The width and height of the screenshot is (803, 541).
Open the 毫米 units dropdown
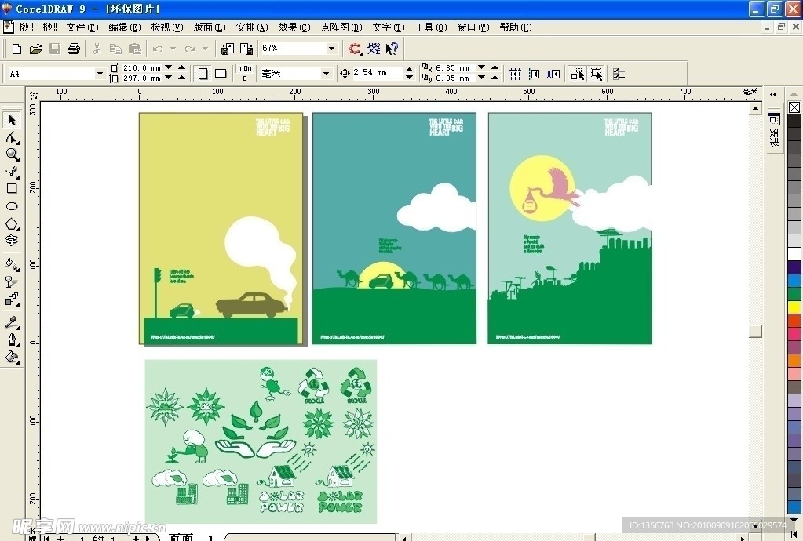click(x=327, y=74)
